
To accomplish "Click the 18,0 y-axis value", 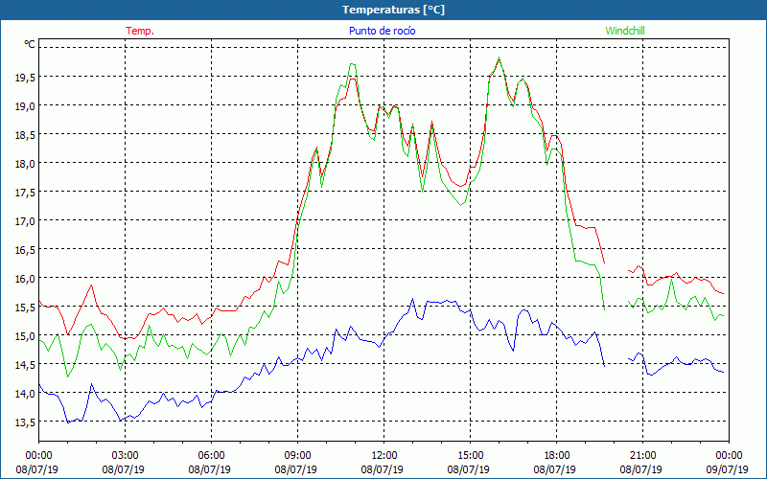I will pos(25,164).
